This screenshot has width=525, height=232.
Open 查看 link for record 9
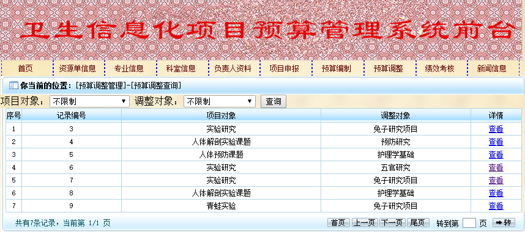pyautogui.click(x=496, y=206)
